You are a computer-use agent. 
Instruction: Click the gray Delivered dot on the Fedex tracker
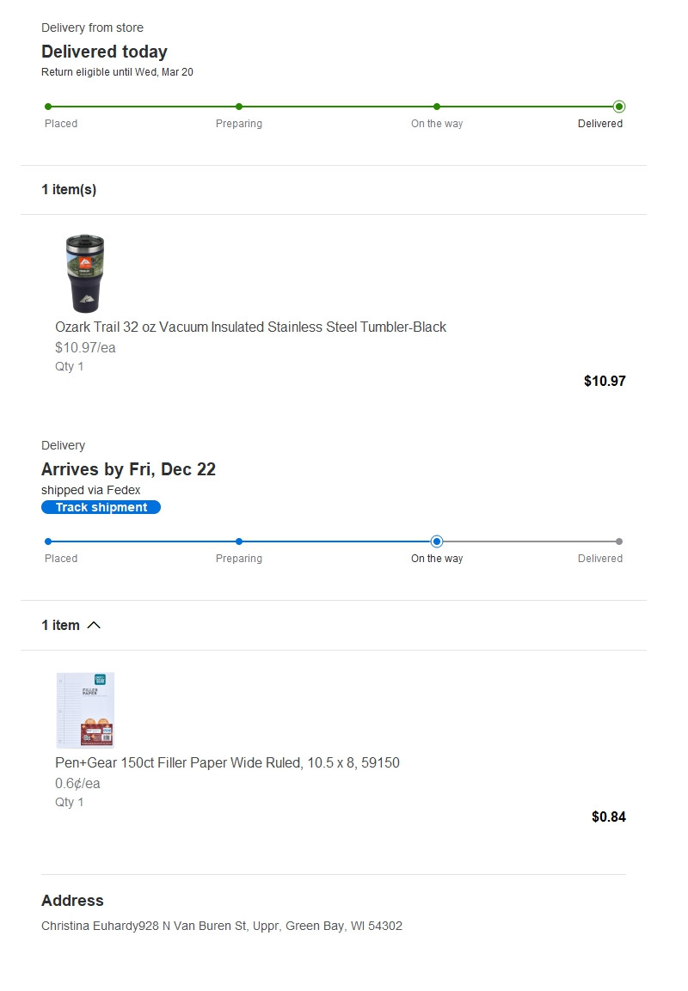tap(619, 541)
